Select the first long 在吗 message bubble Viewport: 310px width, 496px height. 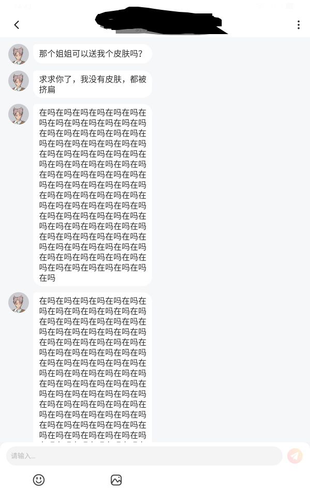point(92,195)
